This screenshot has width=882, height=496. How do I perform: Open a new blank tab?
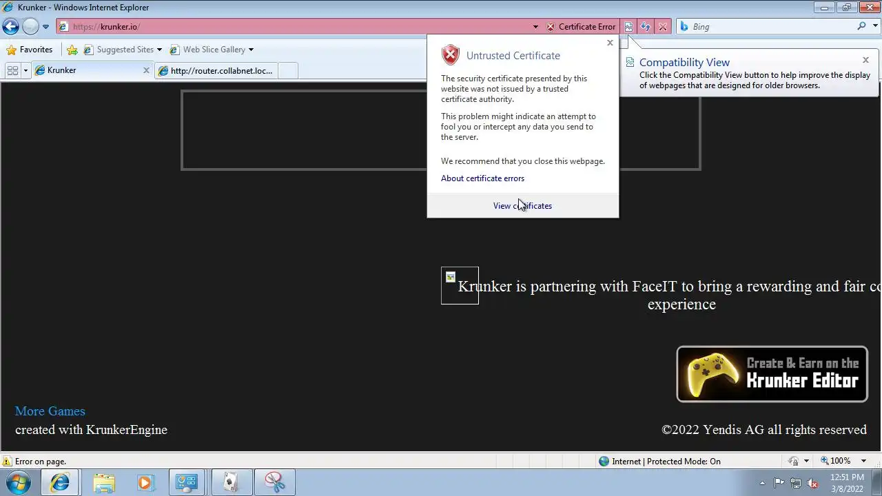tap(287, 70)
